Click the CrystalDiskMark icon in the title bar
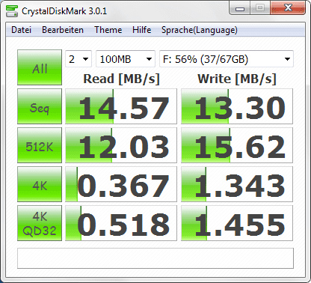Viewport: 311px width, 283px height. click(12, 11)
